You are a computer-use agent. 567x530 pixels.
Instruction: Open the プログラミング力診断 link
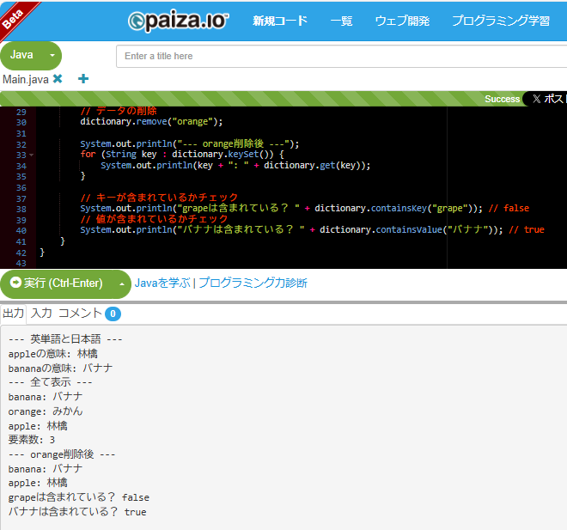tap(253, 283)
